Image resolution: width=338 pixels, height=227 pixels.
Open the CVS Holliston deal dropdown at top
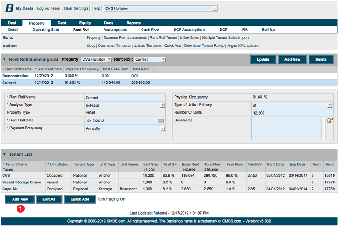pos(215,8)
